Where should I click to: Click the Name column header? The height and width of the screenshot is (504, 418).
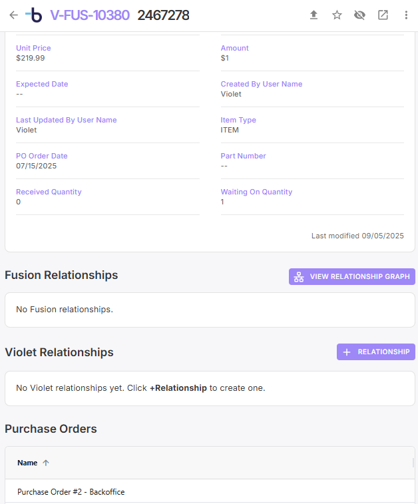pyautogui.click(x=27, y=463)
